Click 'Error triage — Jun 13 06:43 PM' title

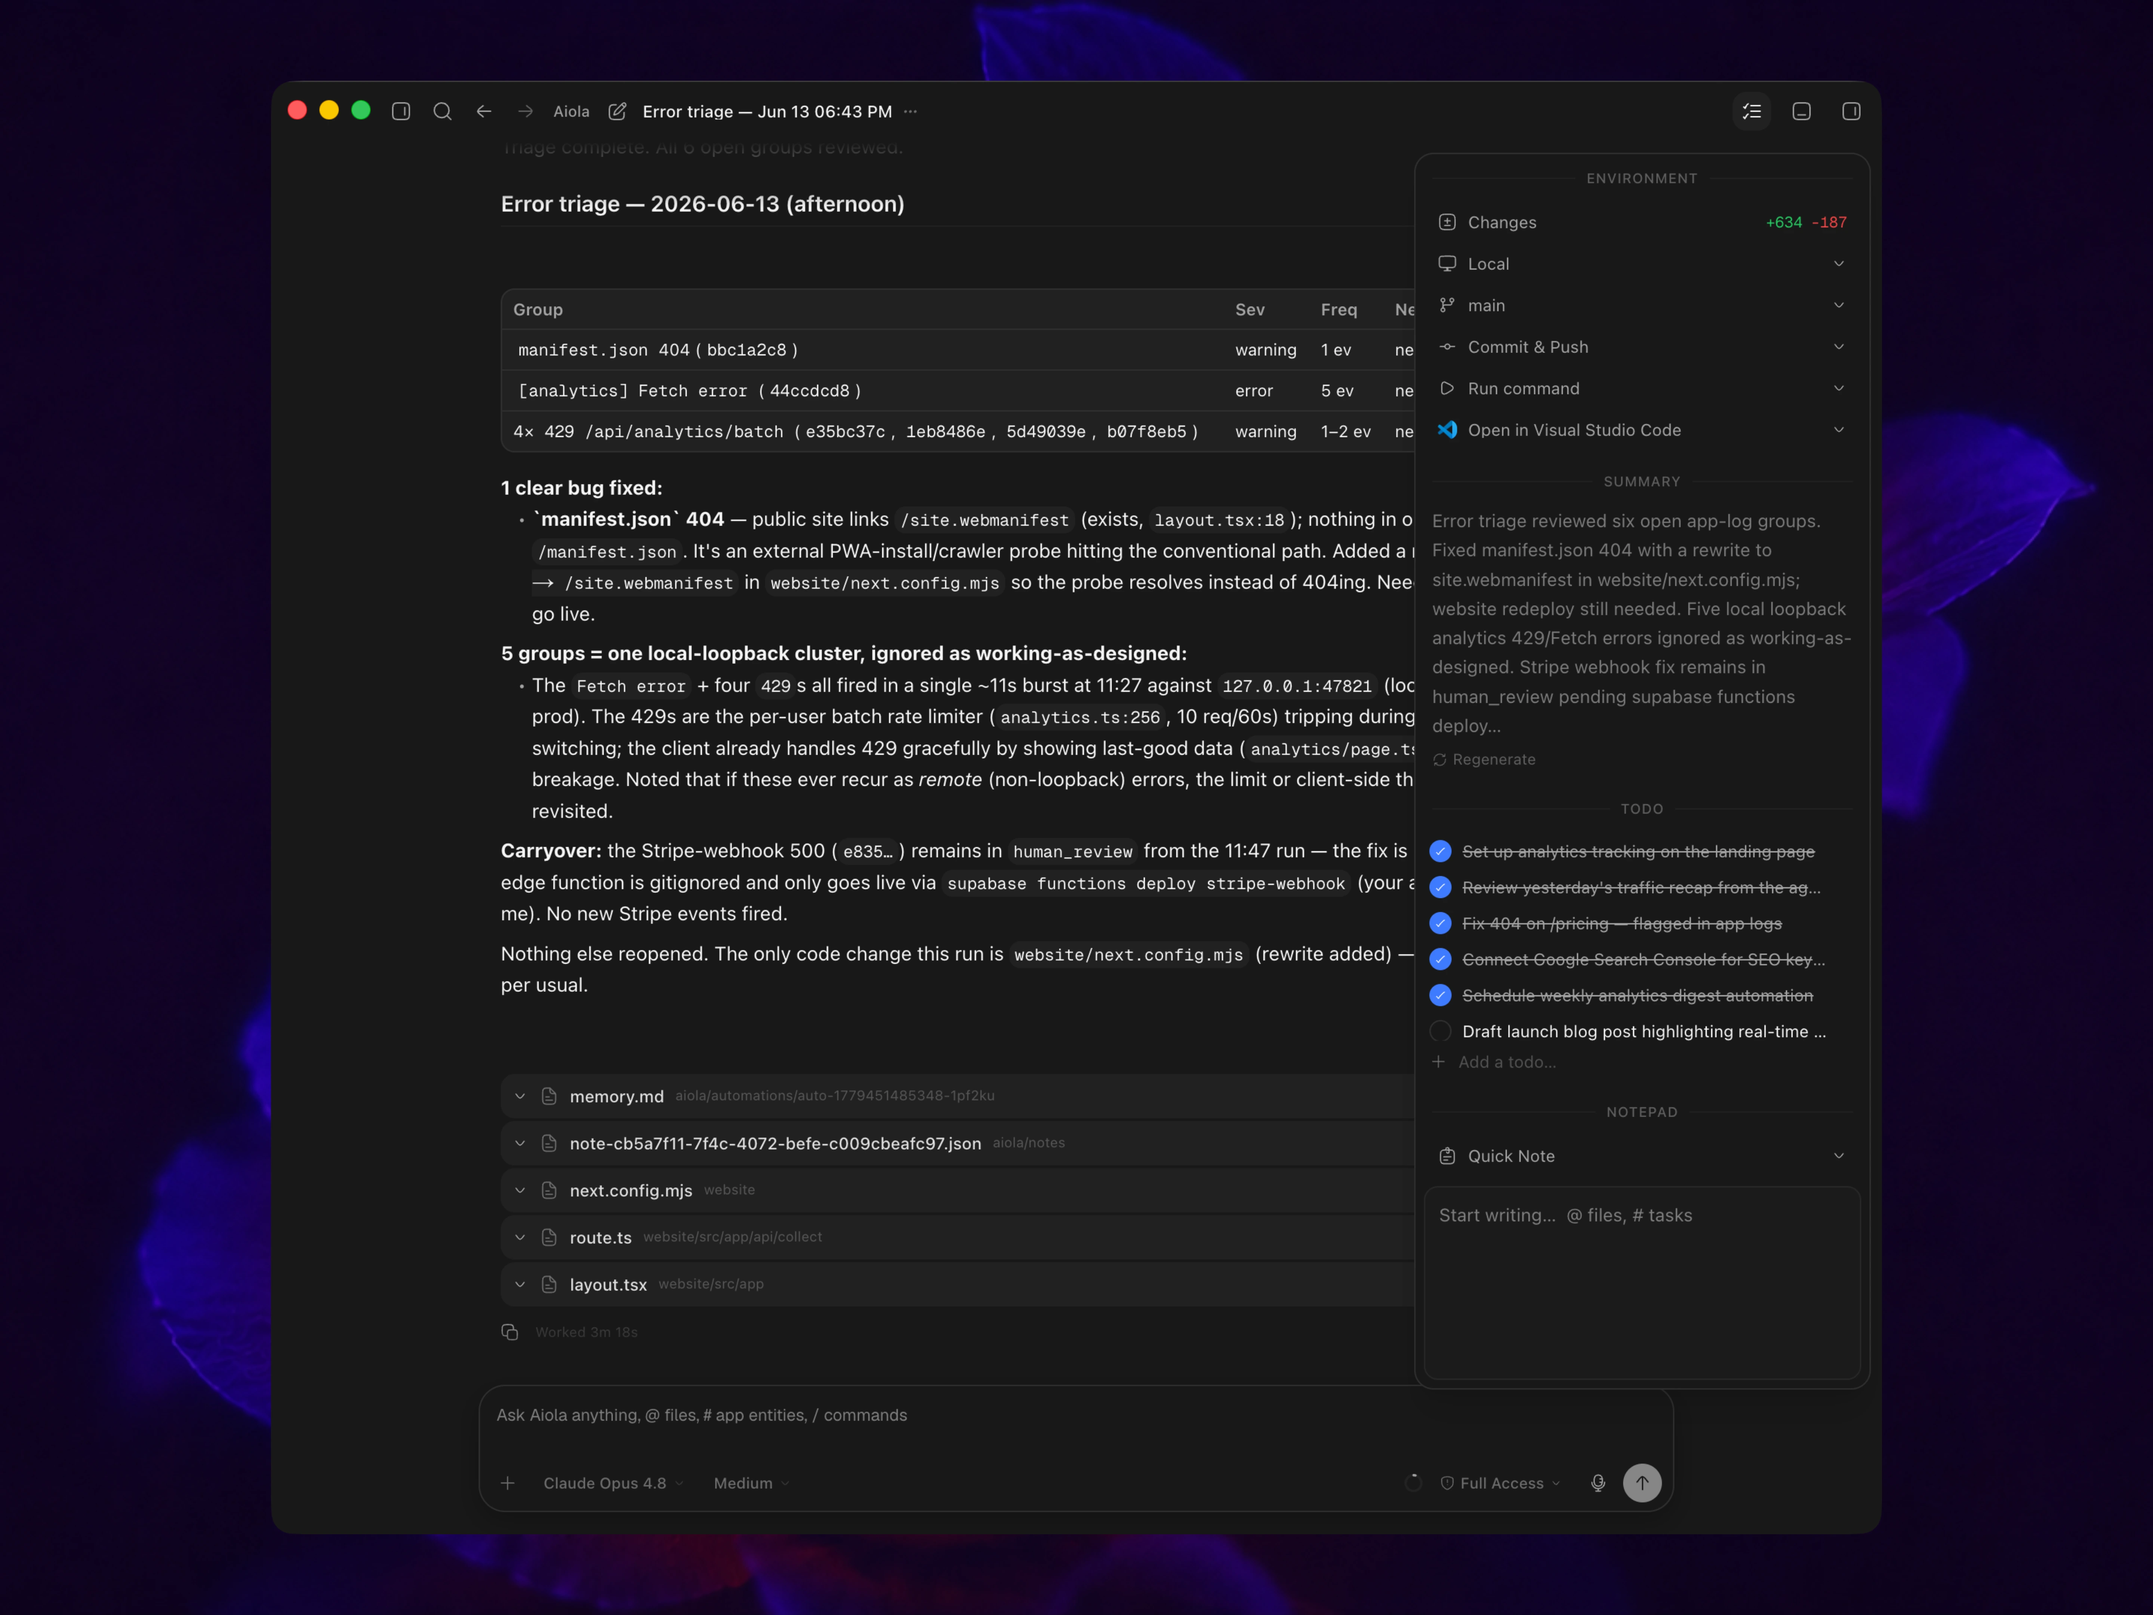pyautogui.click(x=767, y=112)
